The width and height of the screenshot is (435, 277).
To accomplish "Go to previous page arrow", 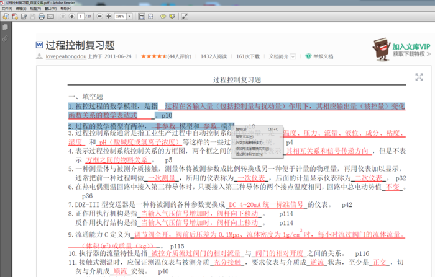I will [x=63, y=16].
